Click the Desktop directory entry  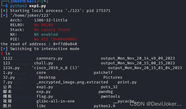point(47,77)
